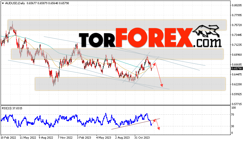Select the AUDUSD,Daily chart title
This screenshot has height=141, width=244.
click(x=15, y=3)
